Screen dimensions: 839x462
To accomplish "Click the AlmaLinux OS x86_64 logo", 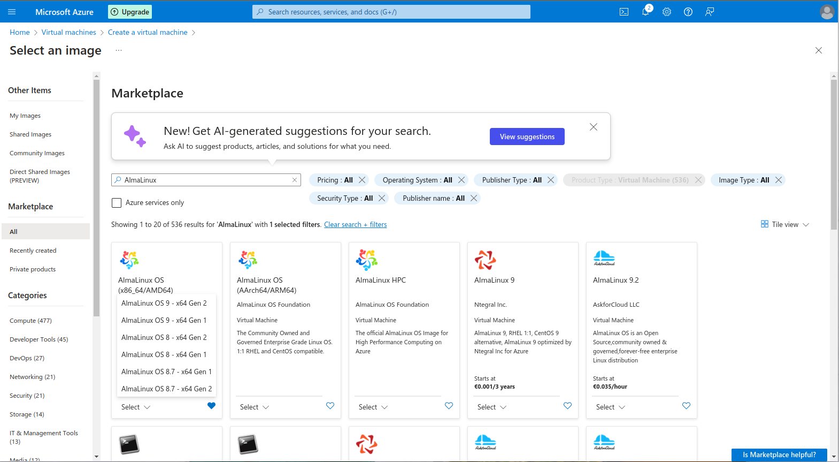I will (129, 260).
